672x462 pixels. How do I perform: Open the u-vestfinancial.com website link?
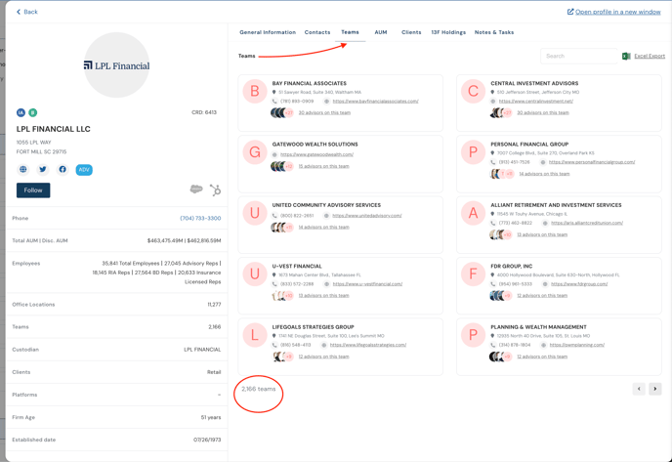pos(367,284)
